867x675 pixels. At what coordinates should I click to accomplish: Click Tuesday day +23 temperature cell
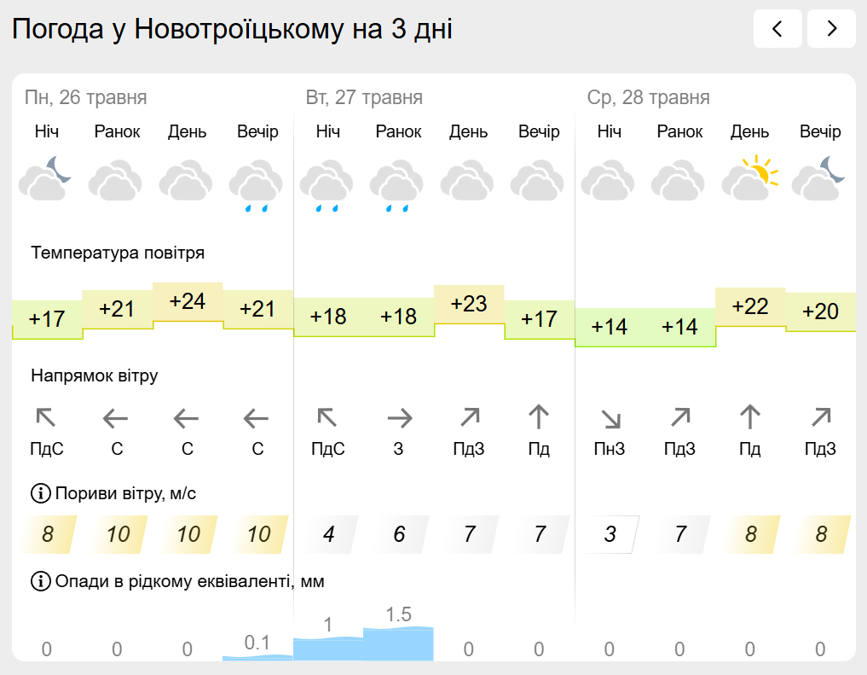coord(469,305)
